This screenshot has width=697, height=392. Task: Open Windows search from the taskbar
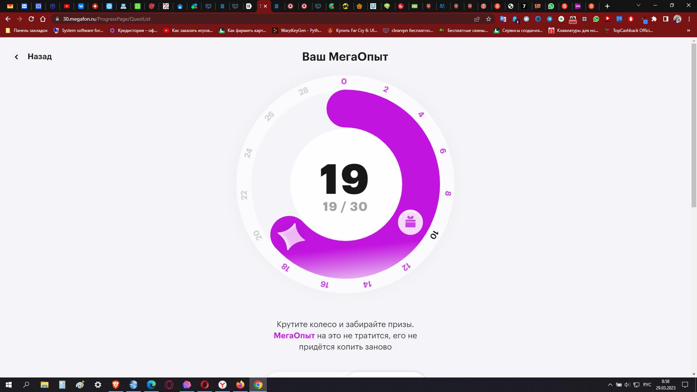click(x=26, y=385)
